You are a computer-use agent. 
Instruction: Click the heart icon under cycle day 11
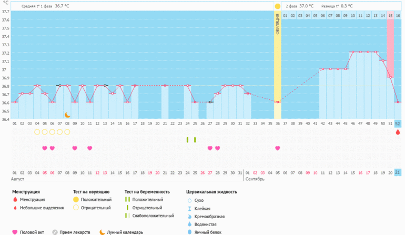[90, 148]
